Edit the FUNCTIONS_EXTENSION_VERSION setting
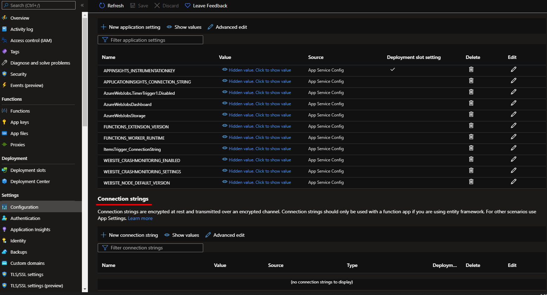The height and width of the screenshot is (295, 547). (x=514, y=126)
